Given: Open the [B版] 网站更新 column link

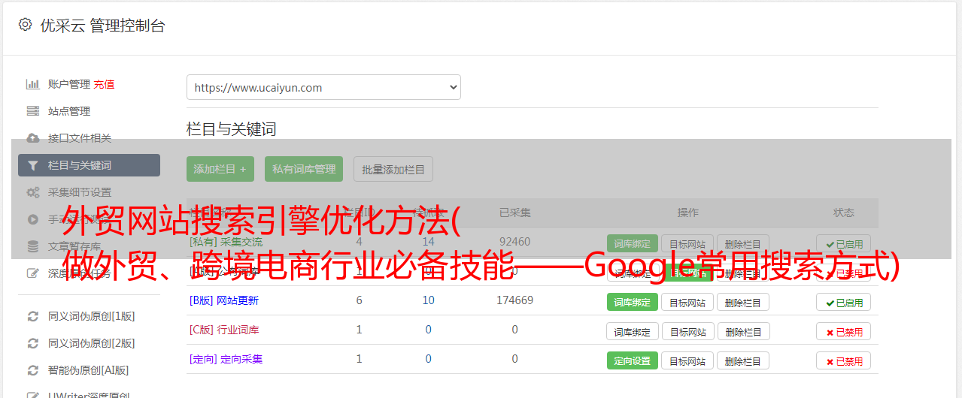Looking at the screenshot, I should point(224,300).
